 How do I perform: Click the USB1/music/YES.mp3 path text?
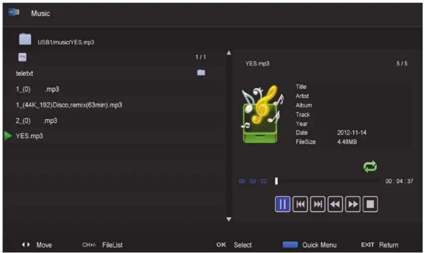66,42
